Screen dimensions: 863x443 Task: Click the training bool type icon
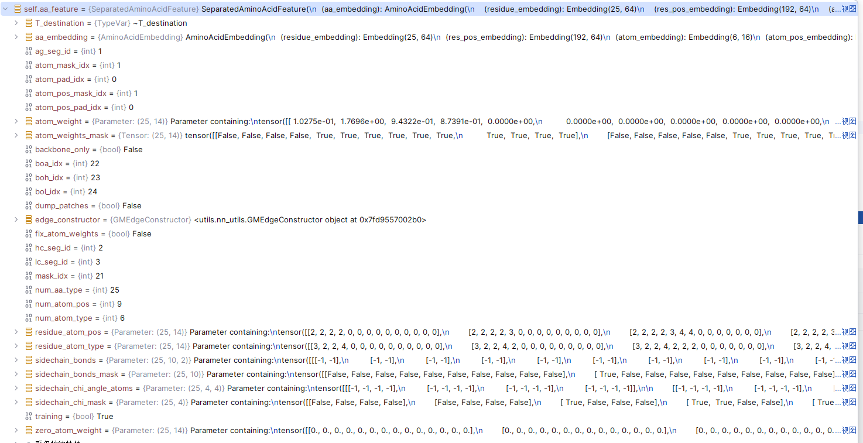(29, 416)
